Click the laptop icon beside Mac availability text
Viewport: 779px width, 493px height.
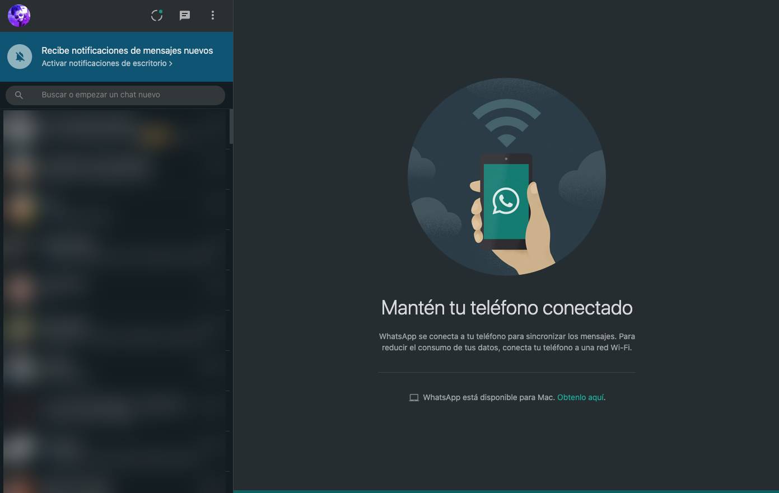coord(414,398)
